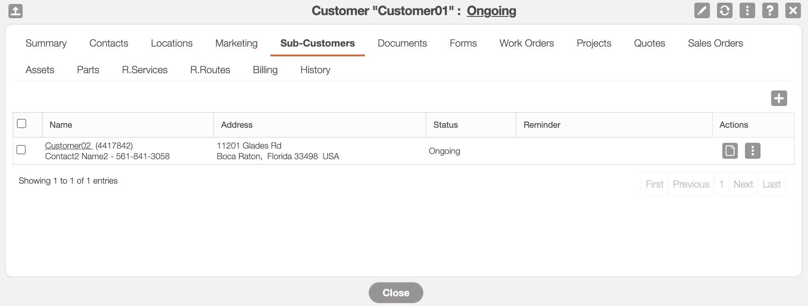This screenshot has height=306, width=808.
Task: Open the Customer02 name link
Action: 68,145
